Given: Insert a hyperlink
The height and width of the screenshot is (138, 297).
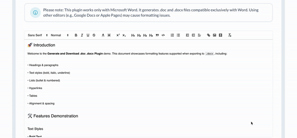Looking at the screenshot, I should point(209,35).
